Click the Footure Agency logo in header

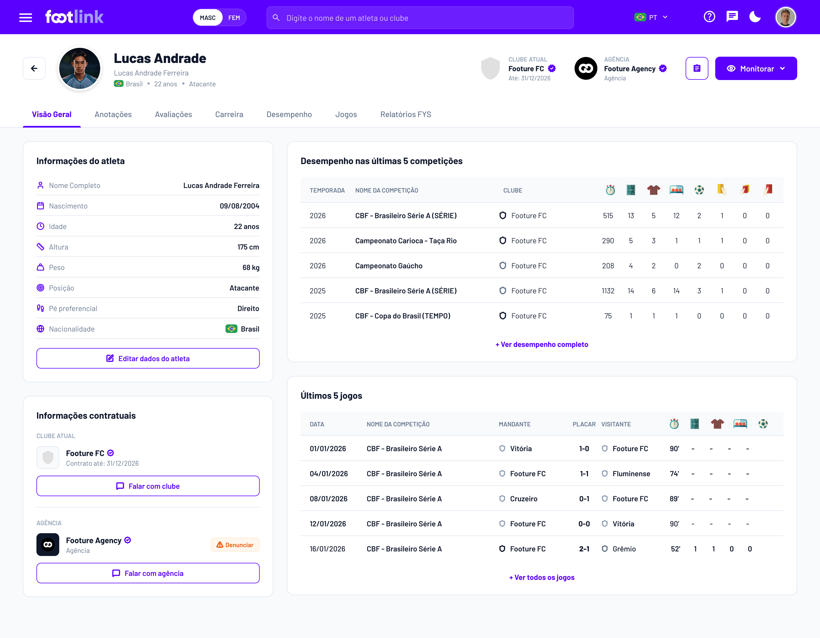(586, 68)
